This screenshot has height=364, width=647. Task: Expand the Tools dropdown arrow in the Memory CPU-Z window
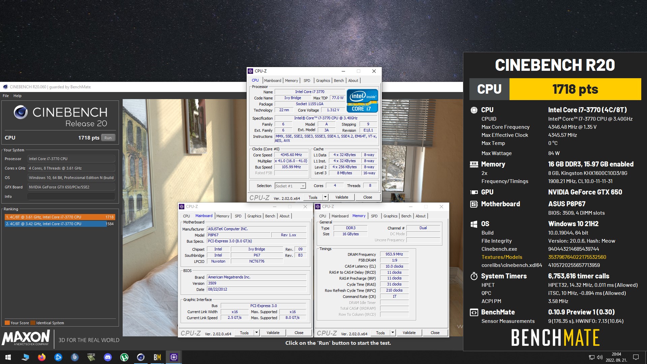(393, 333)
